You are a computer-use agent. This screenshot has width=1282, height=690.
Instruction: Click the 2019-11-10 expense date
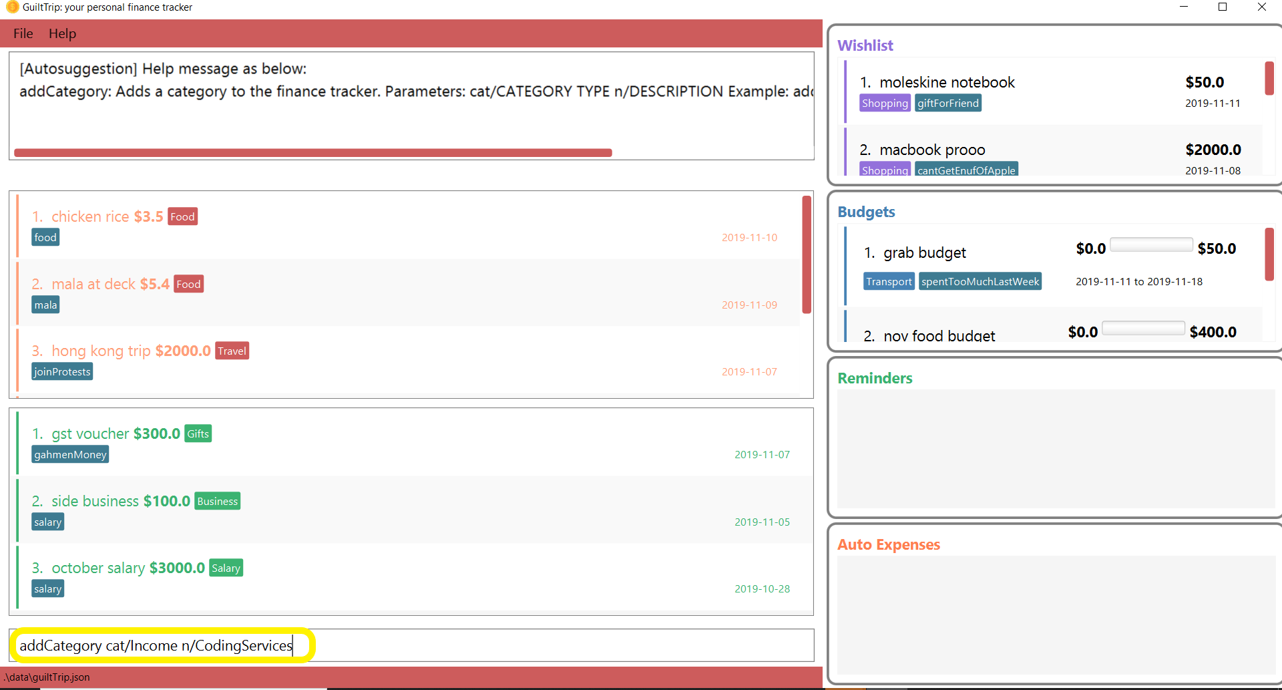point(749,237)
